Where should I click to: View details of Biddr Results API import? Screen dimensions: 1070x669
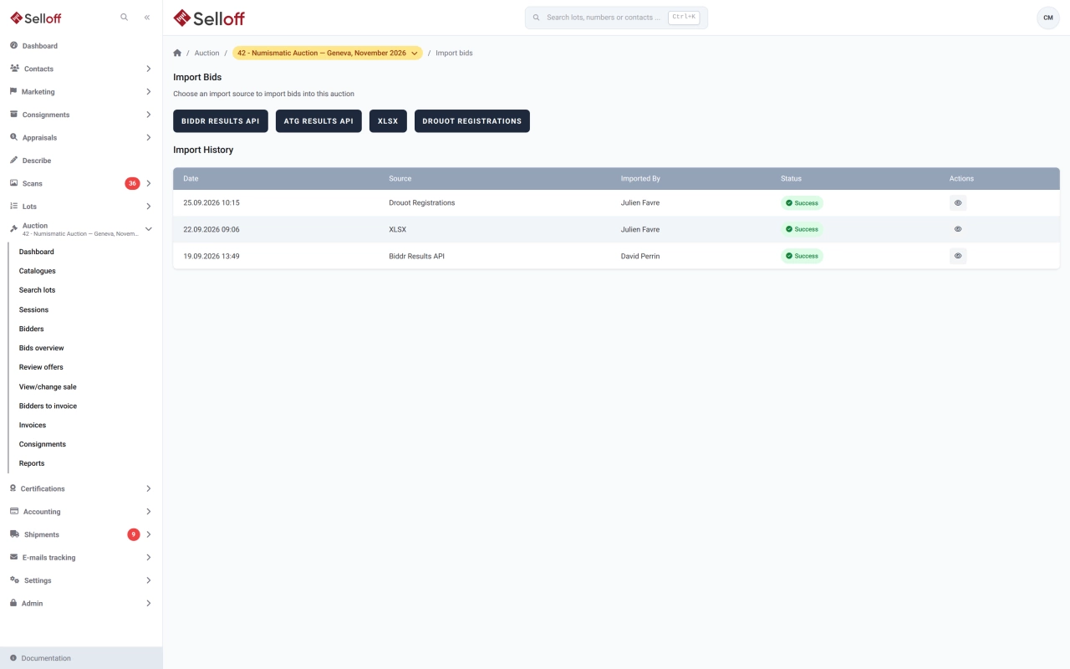tap(958, 256)
